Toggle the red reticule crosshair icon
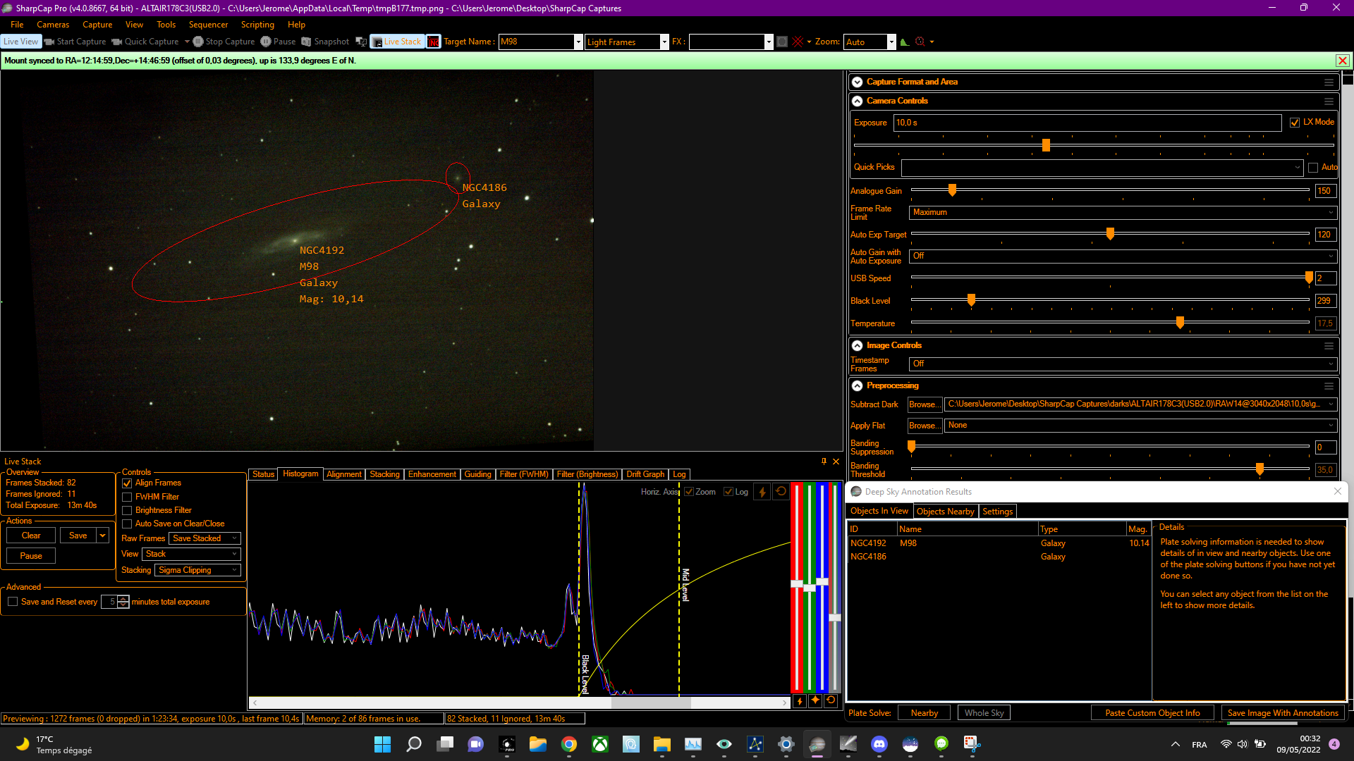 tap(798, 42)
